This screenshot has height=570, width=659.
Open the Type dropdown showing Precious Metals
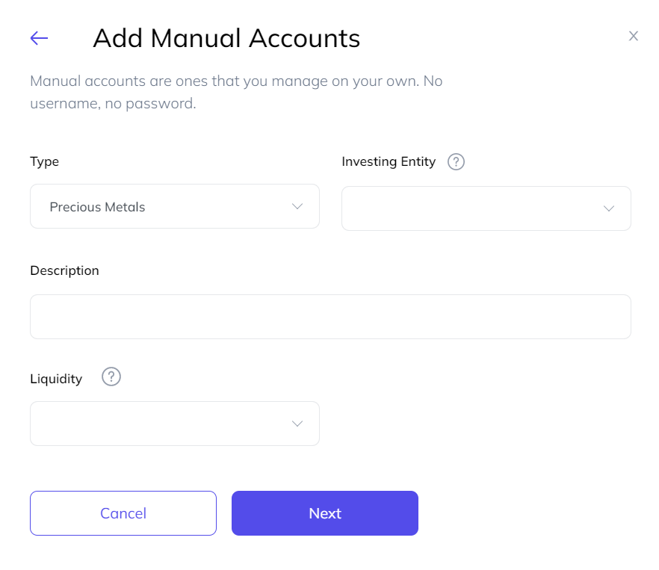(174, 206)
